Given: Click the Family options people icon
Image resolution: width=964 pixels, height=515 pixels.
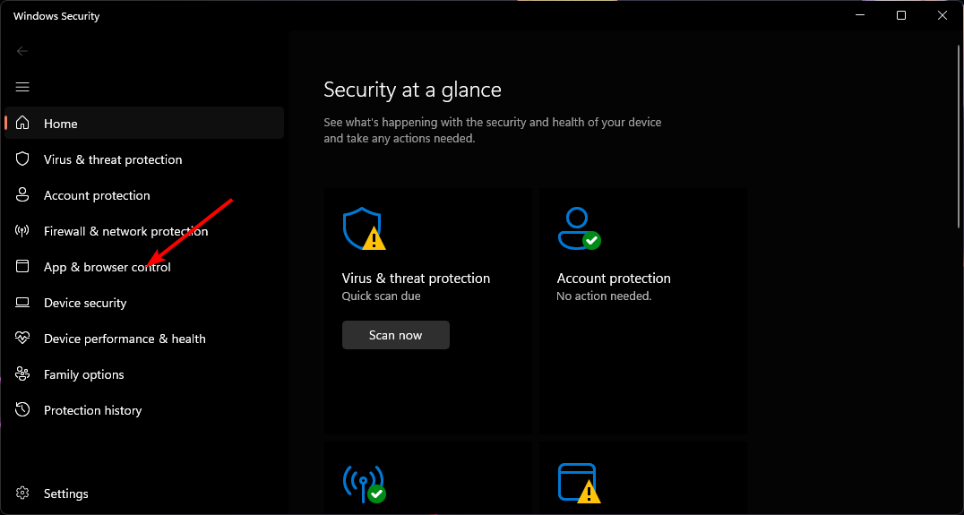Looking at the screenshot, I should 22,373.
